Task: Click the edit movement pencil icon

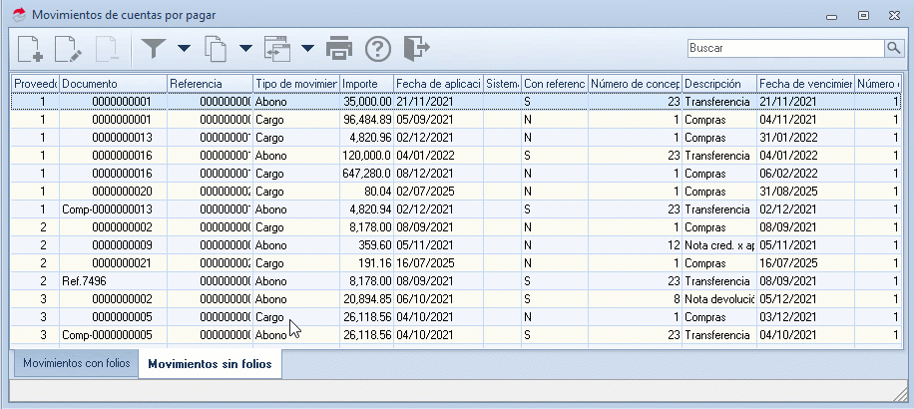Action: (68, 48)
